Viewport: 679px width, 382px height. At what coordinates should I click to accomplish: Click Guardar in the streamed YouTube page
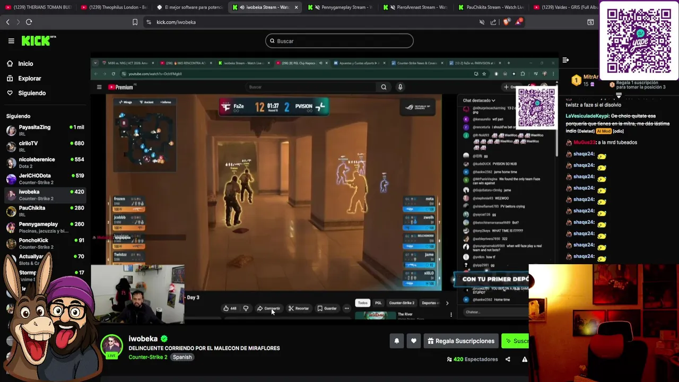(327, 308)
